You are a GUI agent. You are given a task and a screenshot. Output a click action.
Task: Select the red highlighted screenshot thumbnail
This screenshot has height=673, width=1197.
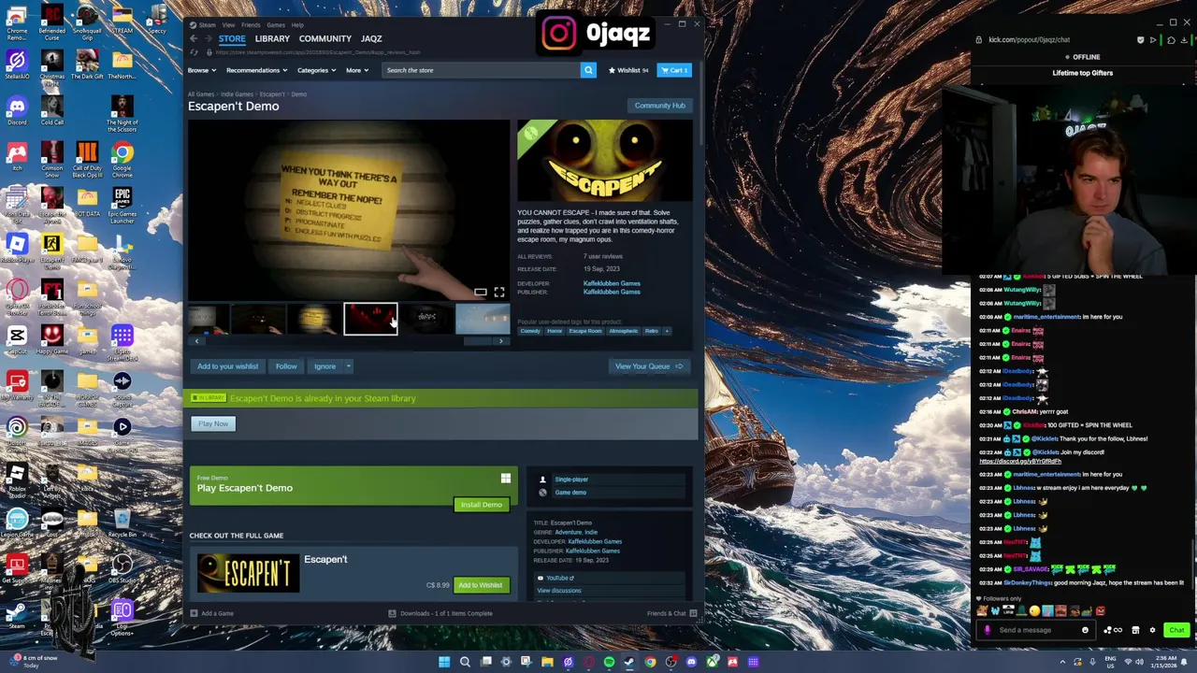click(x=370, y=319)
